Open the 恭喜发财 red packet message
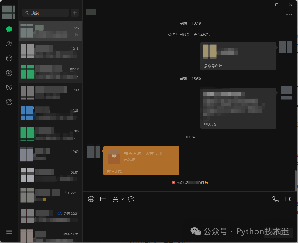The image size is (298, 243). point(141,160)
